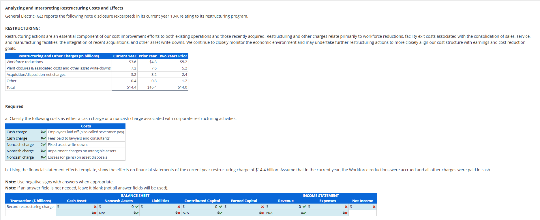Open the Contributed Capital N/A dropdown
Image resolution: width=540 pixels, height=220 pixels.
tap(202, 213)
